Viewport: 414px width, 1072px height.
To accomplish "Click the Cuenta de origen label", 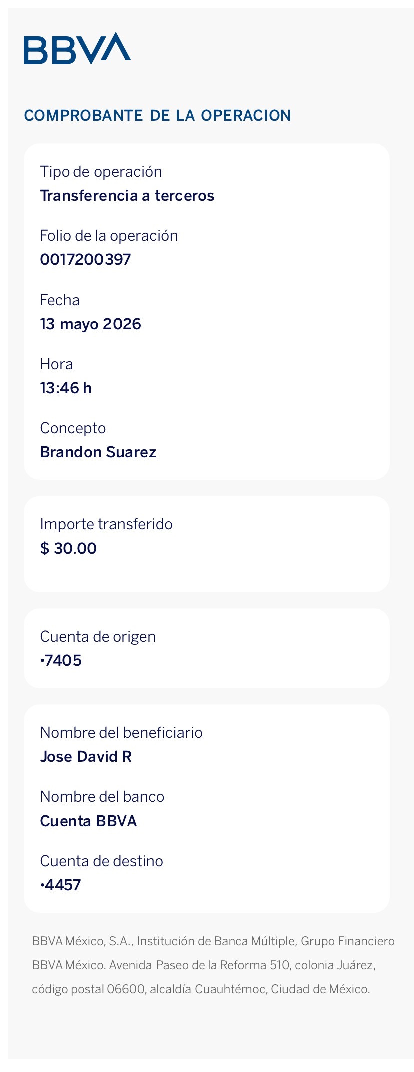I will tap(98, 637).
